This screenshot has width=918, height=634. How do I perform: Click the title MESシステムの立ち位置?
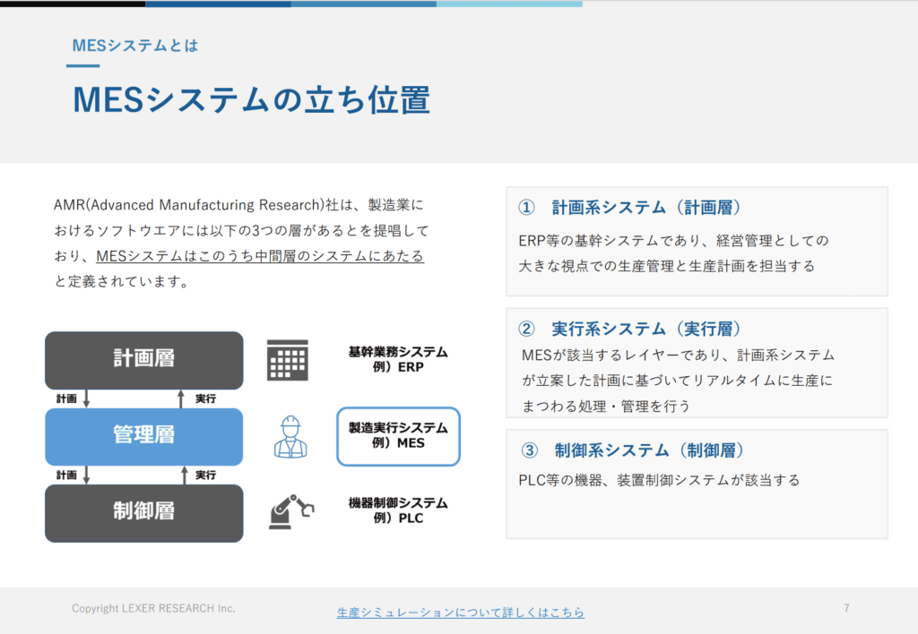tap(252, 99)
